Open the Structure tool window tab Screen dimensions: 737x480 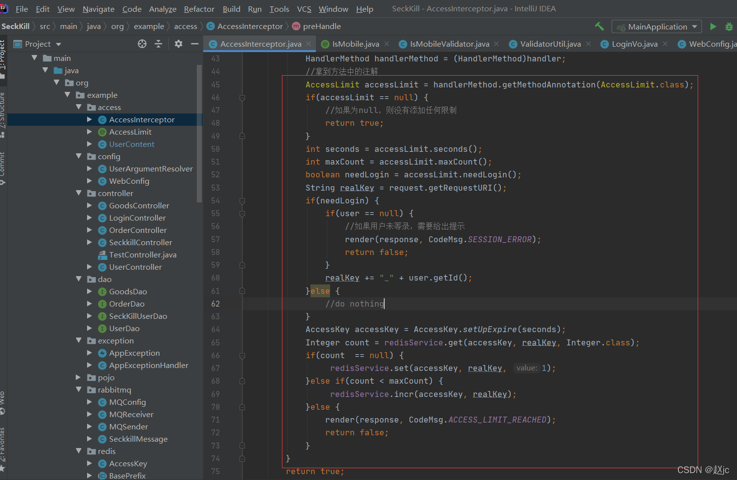[3, 114]
